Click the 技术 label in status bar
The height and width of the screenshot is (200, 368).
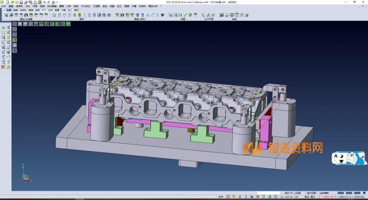point(221,197)
